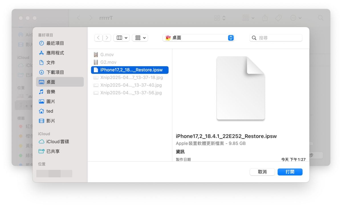Click the large file preview thumbnail
The image size is (342, 208).
pos(241,88)
